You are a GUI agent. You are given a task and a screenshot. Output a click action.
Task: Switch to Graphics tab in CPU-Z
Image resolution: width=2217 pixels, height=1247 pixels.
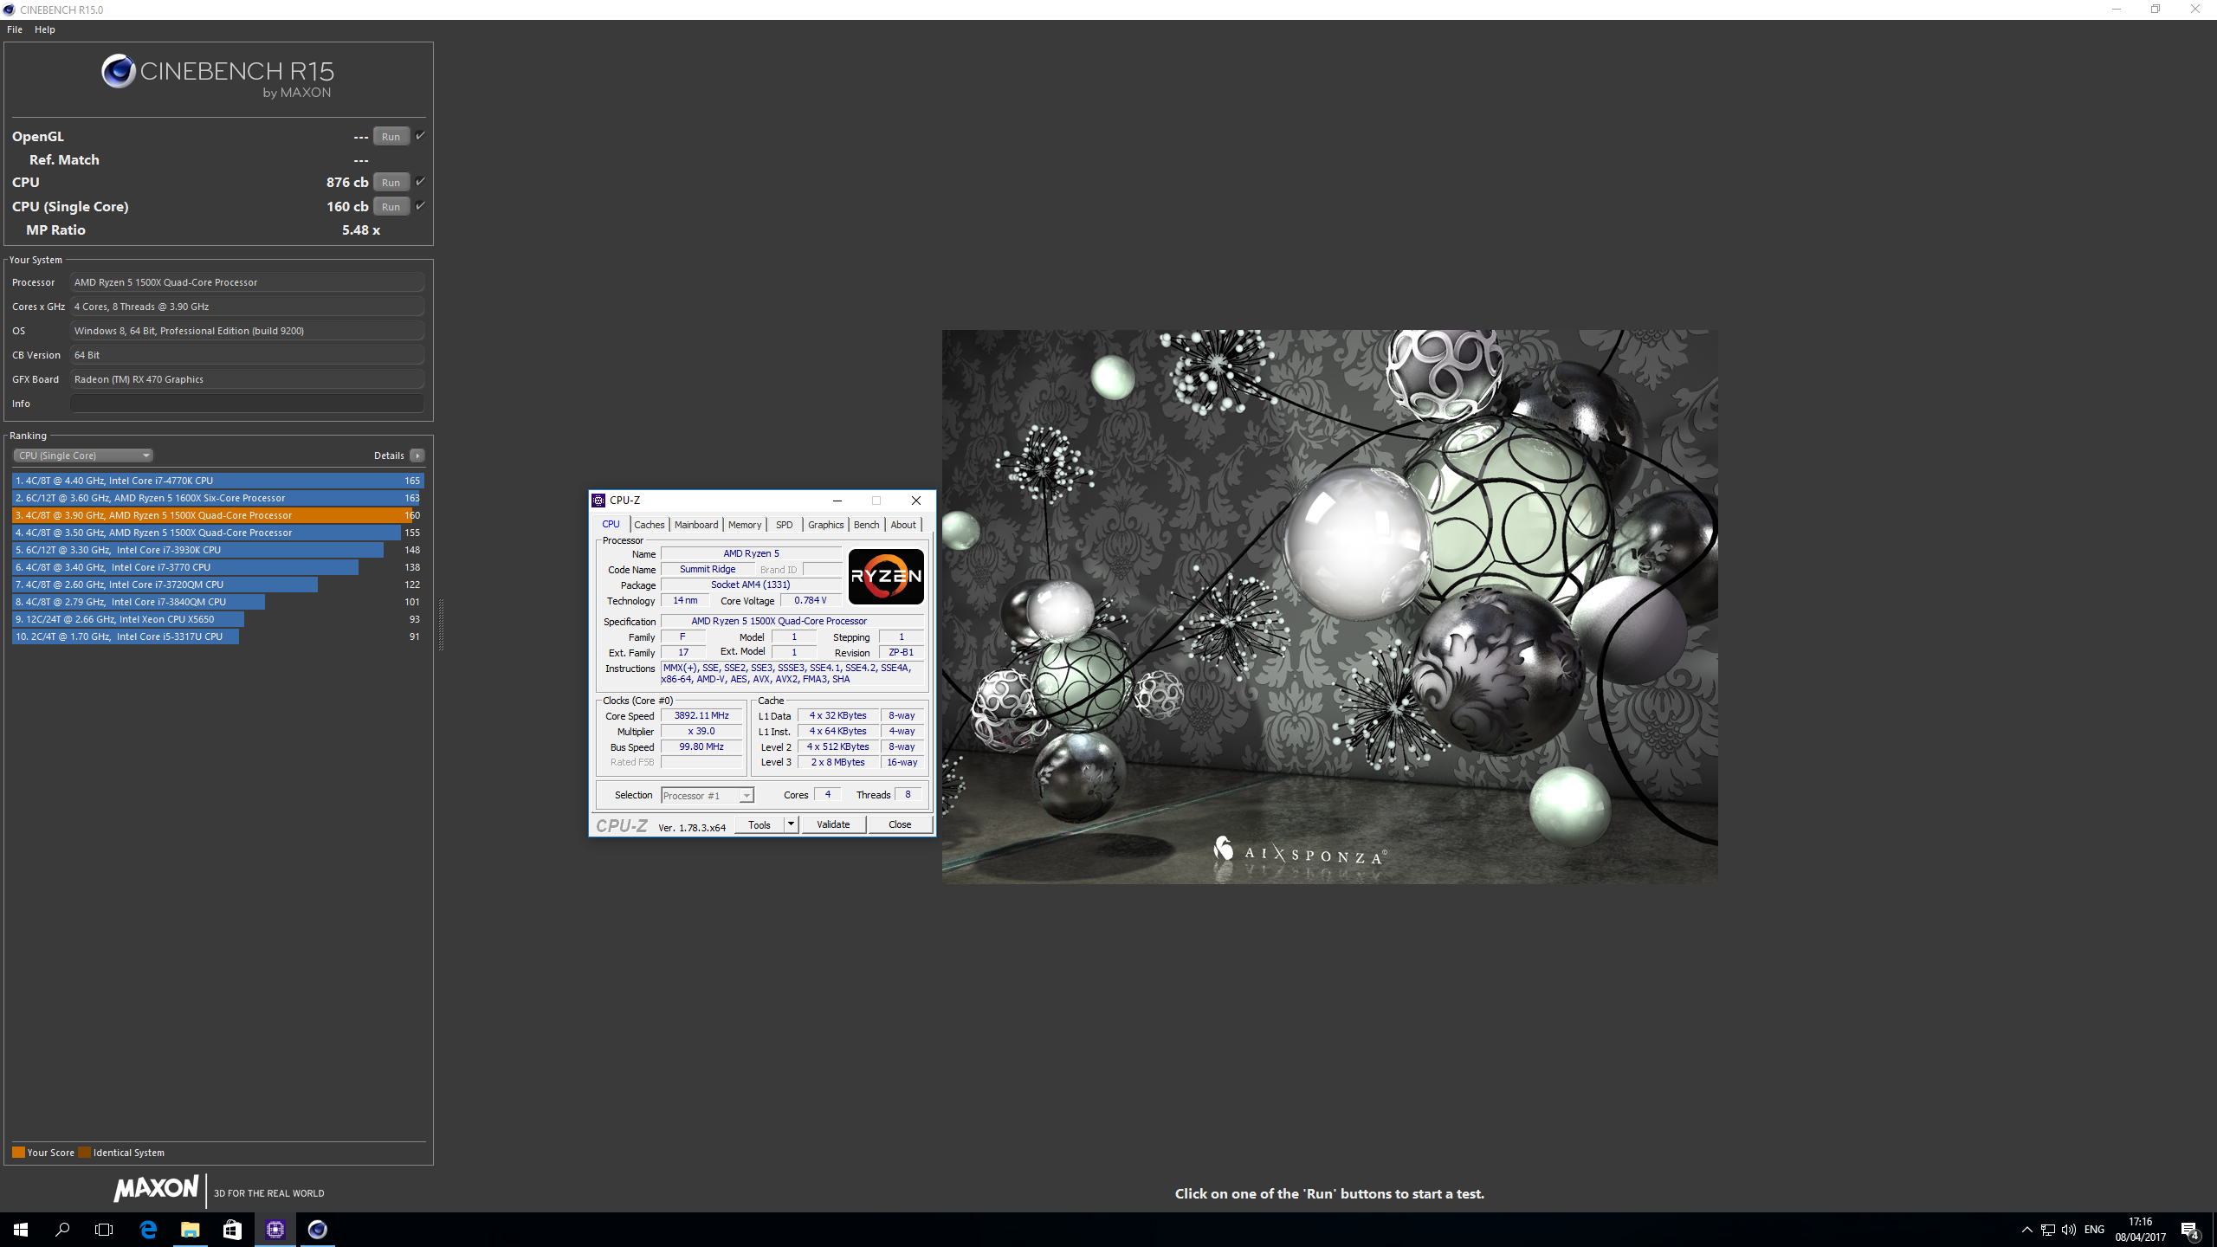826,525
